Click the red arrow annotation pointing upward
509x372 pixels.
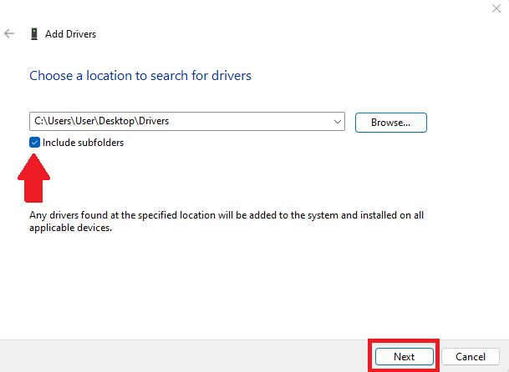(x=33, y=178)
